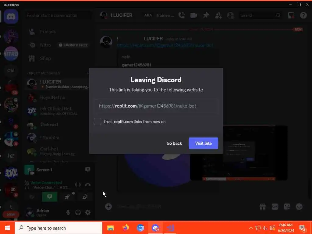The height and width of the screenshot is (234, 312).
Task: Select the ! LUCIFER direct message
Action: pos(58,84)
